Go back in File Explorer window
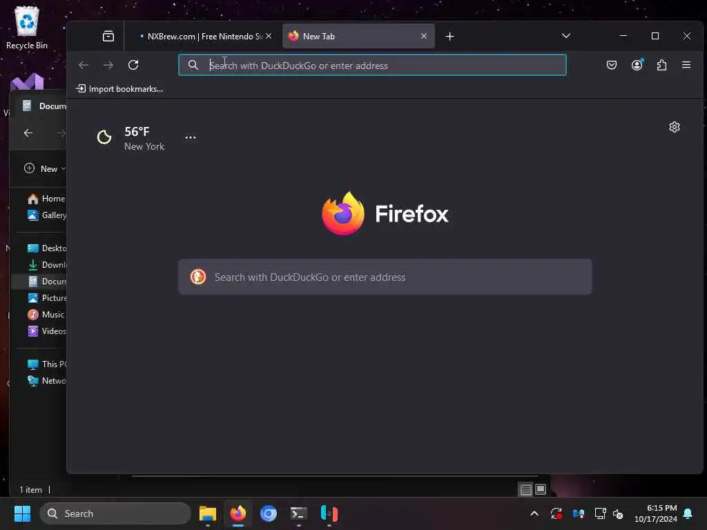This screenshot has width=707, height=530. 28,133
